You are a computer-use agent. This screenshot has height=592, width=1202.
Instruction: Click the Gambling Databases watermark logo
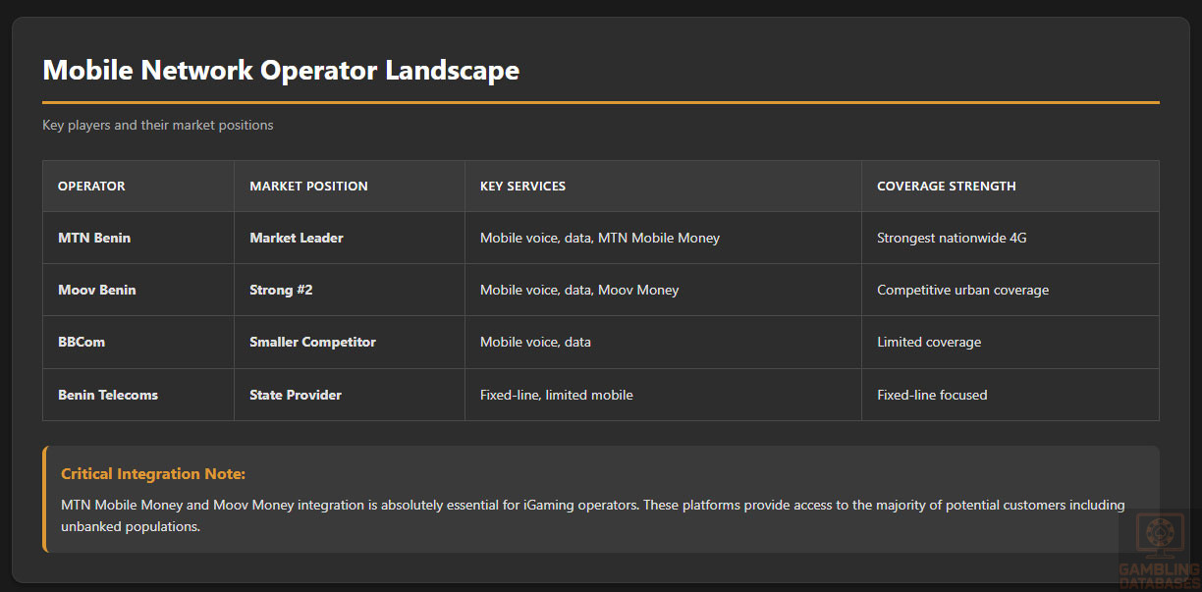(x=1159, y=548)
